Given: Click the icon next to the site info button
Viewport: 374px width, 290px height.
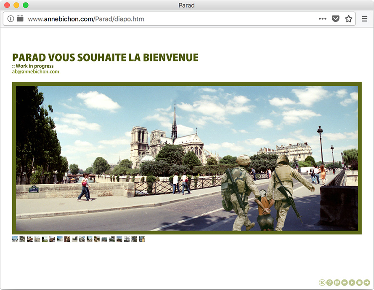Looking at the screenshot, I should pos(20,19).
